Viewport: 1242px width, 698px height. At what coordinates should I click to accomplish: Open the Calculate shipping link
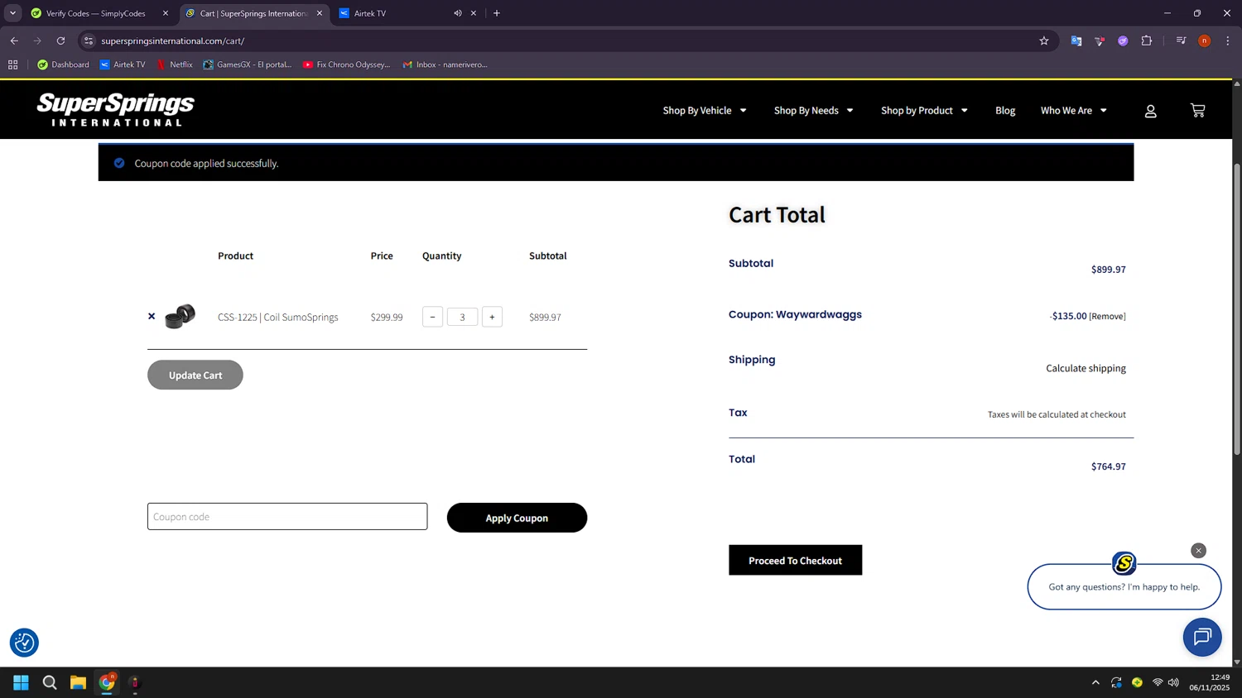point(1086,368)
